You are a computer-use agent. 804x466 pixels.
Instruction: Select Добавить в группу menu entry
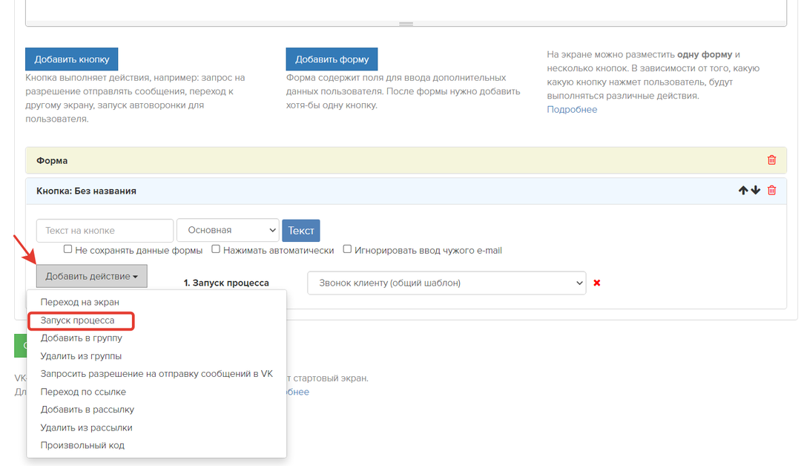coord(82,338)
